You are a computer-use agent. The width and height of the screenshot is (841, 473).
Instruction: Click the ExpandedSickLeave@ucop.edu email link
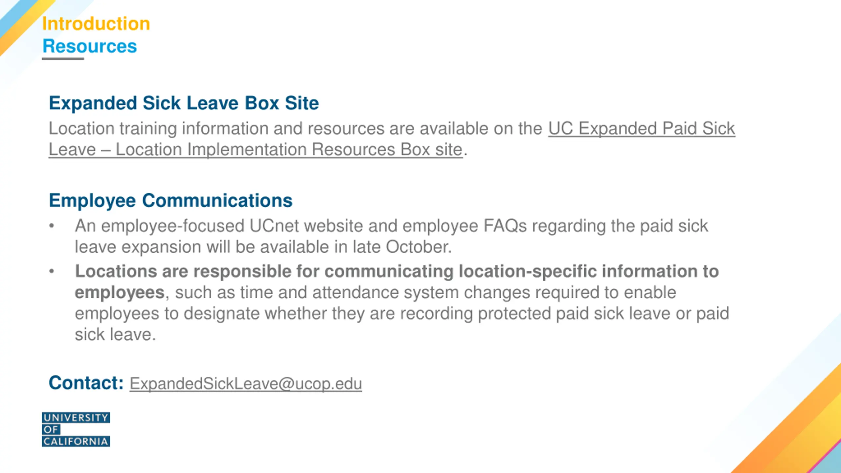246,384
